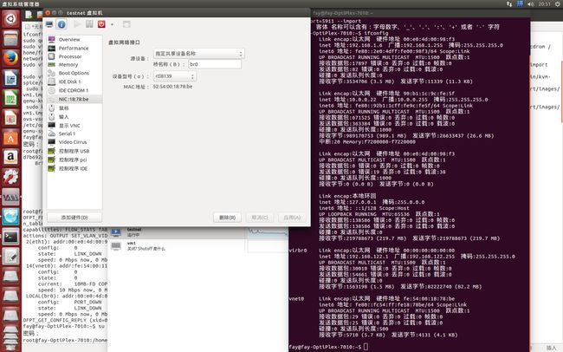This screenshot has width=563, height=352.
Task: Open source device 源设备 dropdown
Action: (x=199, y=54)
